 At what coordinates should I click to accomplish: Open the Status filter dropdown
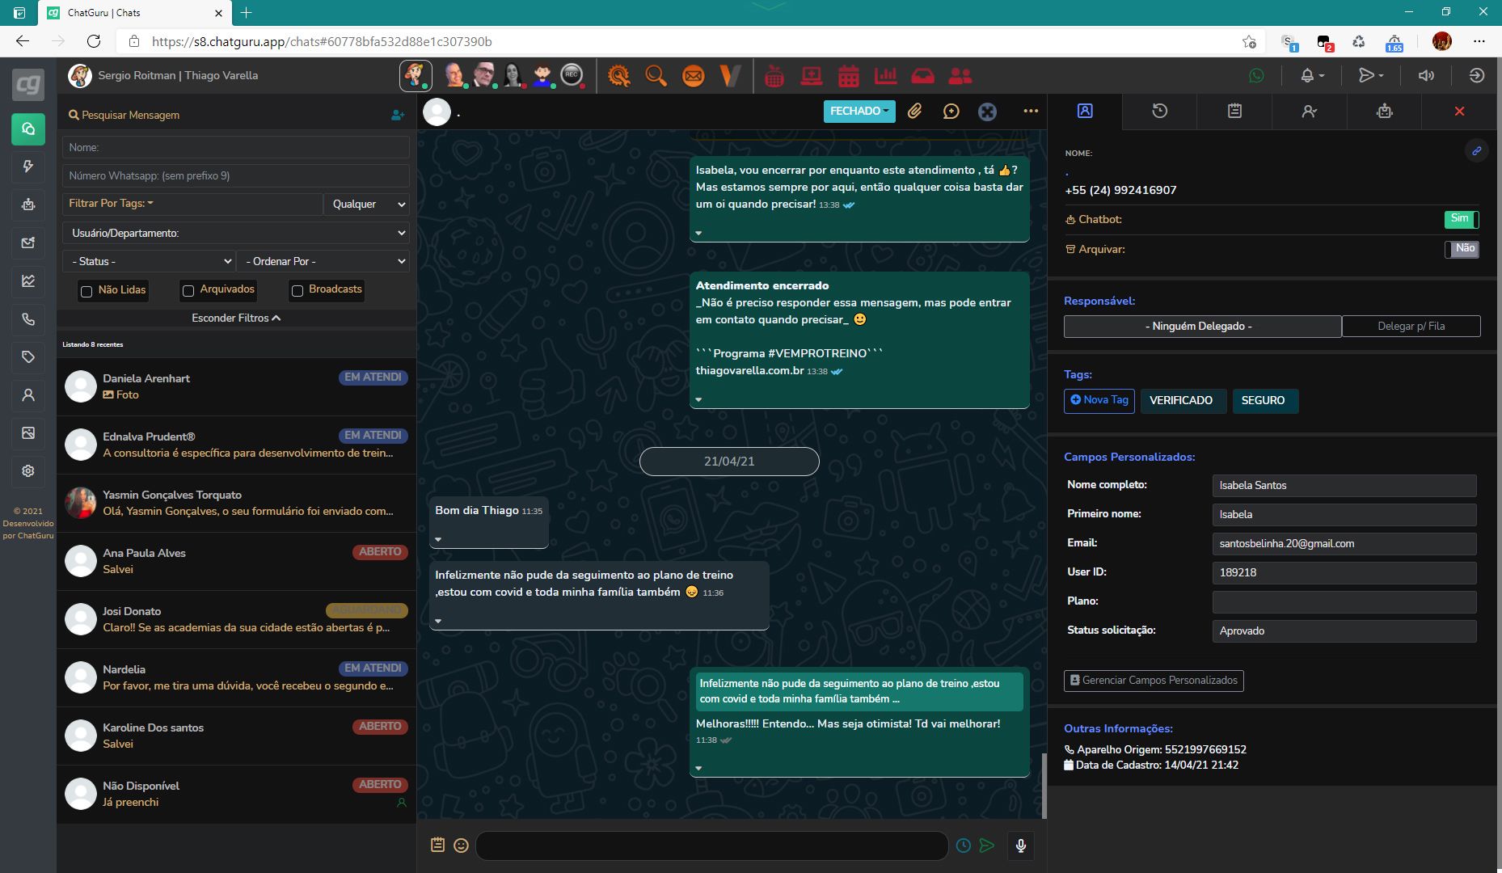[149, 261]
